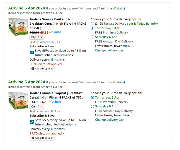
Task: Click the Prime logo beside £6.30 price
Action: point(55,102)
